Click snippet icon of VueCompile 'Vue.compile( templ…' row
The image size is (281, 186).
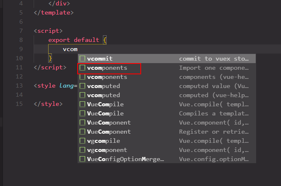click(82, 104)
